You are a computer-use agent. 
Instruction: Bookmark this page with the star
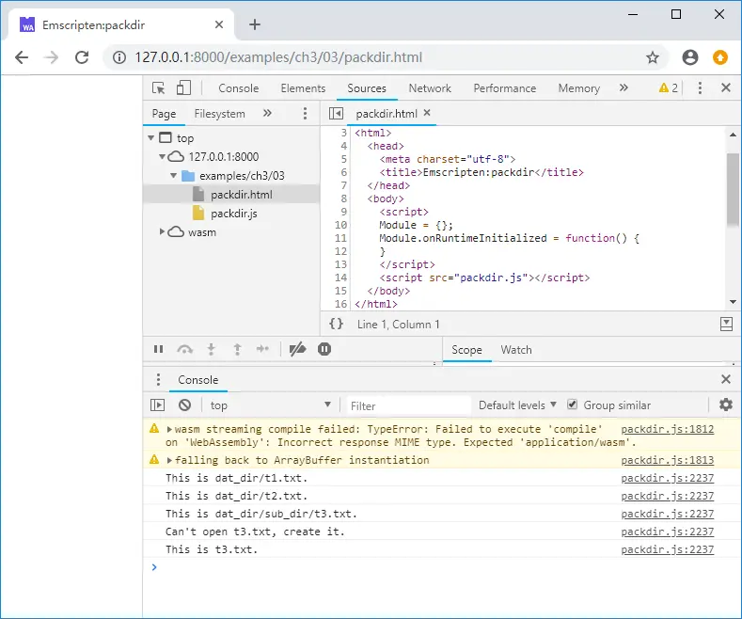tap(653, 57)
